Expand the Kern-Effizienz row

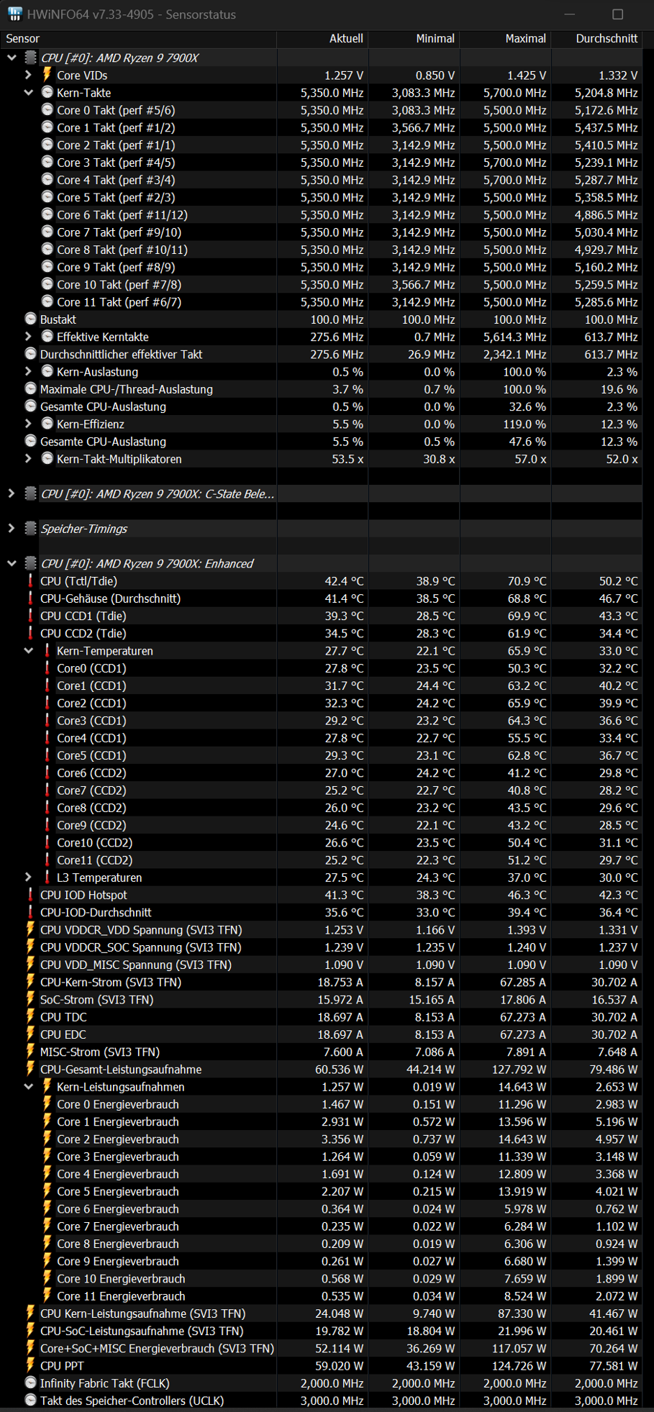(x=28, y=424)
